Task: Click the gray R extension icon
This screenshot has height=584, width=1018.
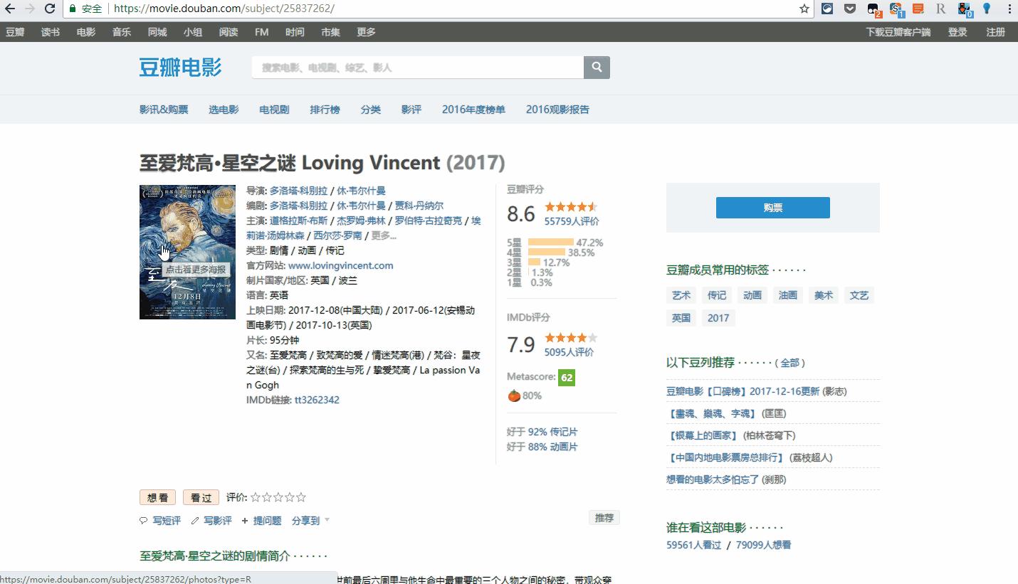Action: click(x=941, y=9)
